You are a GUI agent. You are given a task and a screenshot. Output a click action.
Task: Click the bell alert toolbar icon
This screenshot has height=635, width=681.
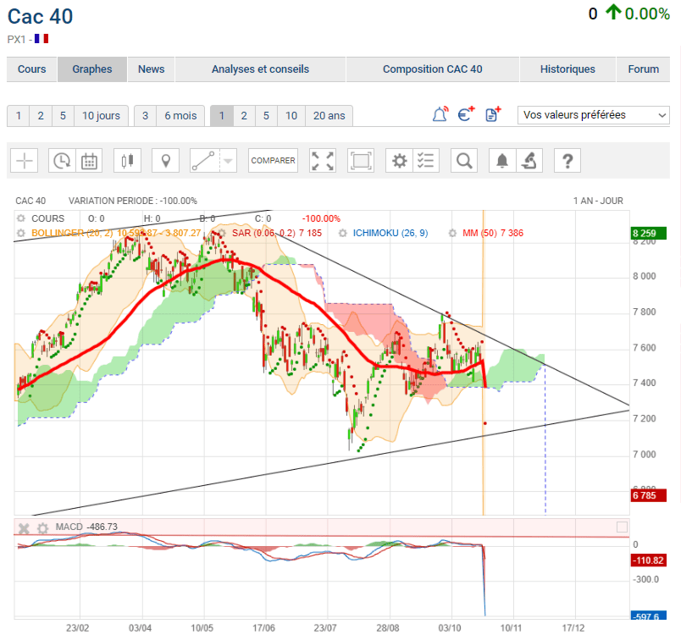[x=502, y=161]
